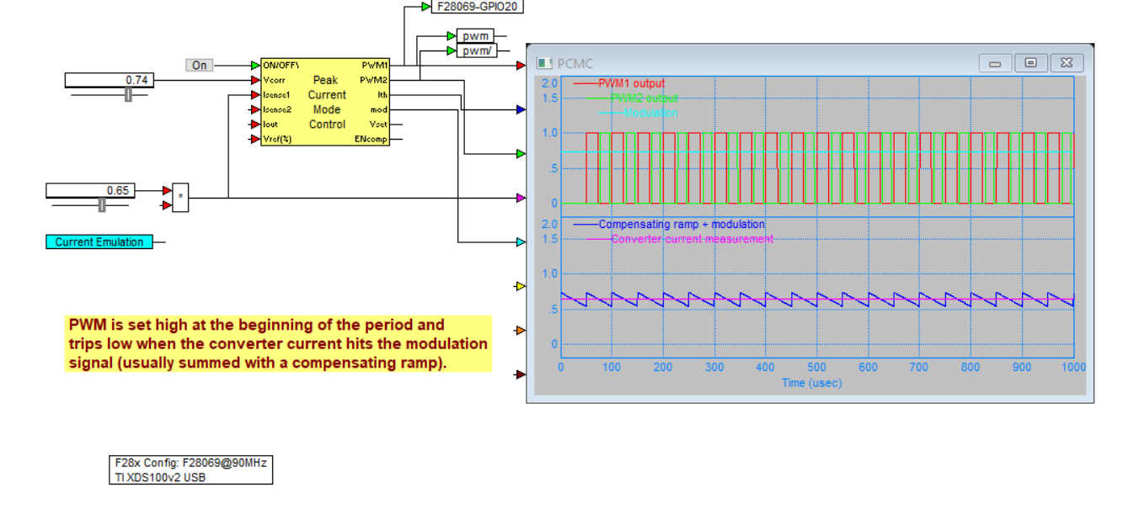This screenshot has height=509, width=1123.
Task: Click the mod output pin label
Action: pos(379,109)
